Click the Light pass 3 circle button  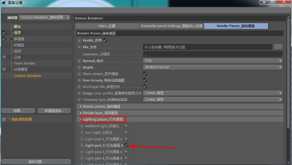click(x=82, y=152)
